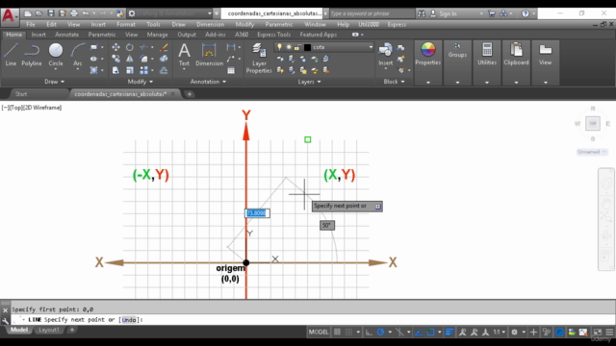Switch to the Parametric ribbon tab
616x346 pixels.
[102, 35]
